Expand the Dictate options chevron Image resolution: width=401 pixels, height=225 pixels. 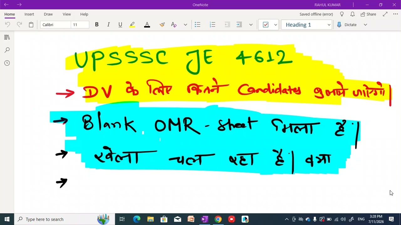click(365, 25)
